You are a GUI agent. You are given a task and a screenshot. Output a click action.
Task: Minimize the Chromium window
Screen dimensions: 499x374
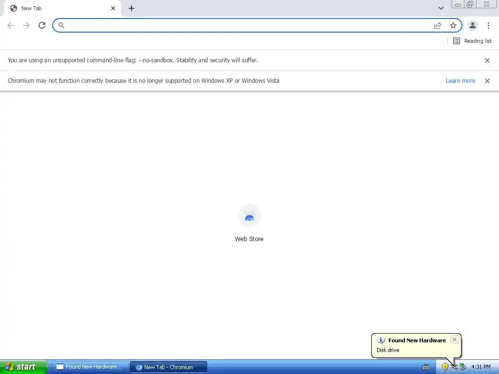(458, 4)
